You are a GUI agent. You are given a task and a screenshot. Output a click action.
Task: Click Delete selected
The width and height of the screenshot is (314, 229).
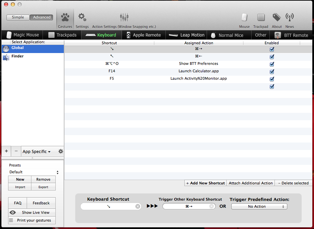(293, 183)
